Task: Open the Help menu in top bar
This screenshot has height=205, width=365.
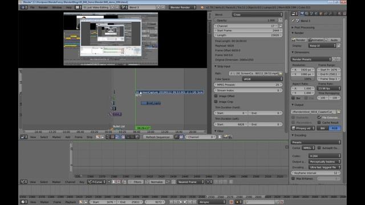Action: click(68, 7)
